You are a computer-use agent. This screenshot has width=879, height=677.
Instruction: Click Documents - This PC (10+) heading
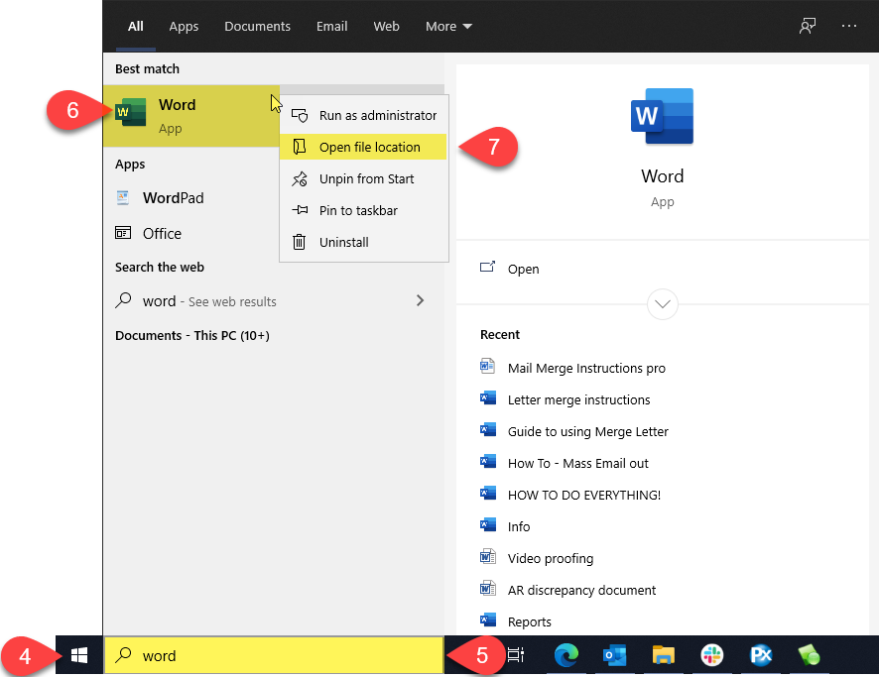point(192,335)
